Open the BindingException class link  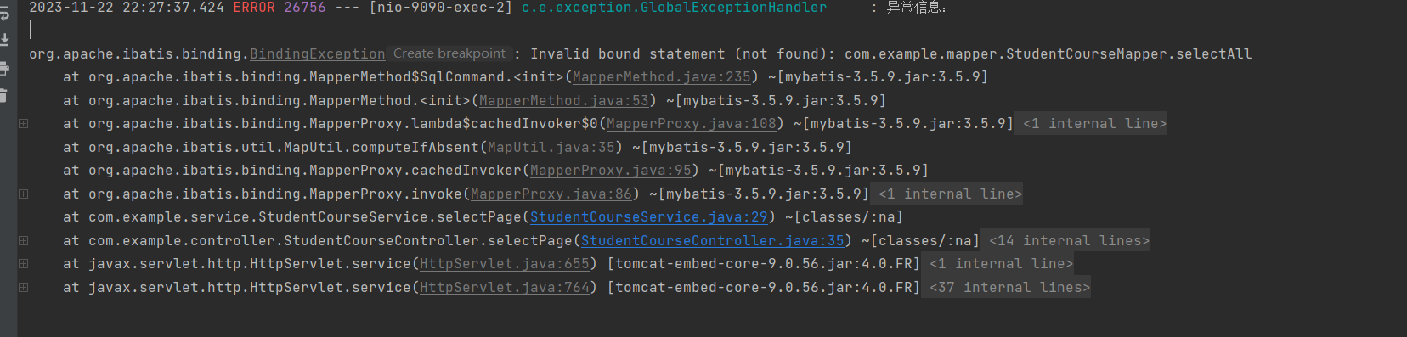pyautogui.click(x=317, y=54)
